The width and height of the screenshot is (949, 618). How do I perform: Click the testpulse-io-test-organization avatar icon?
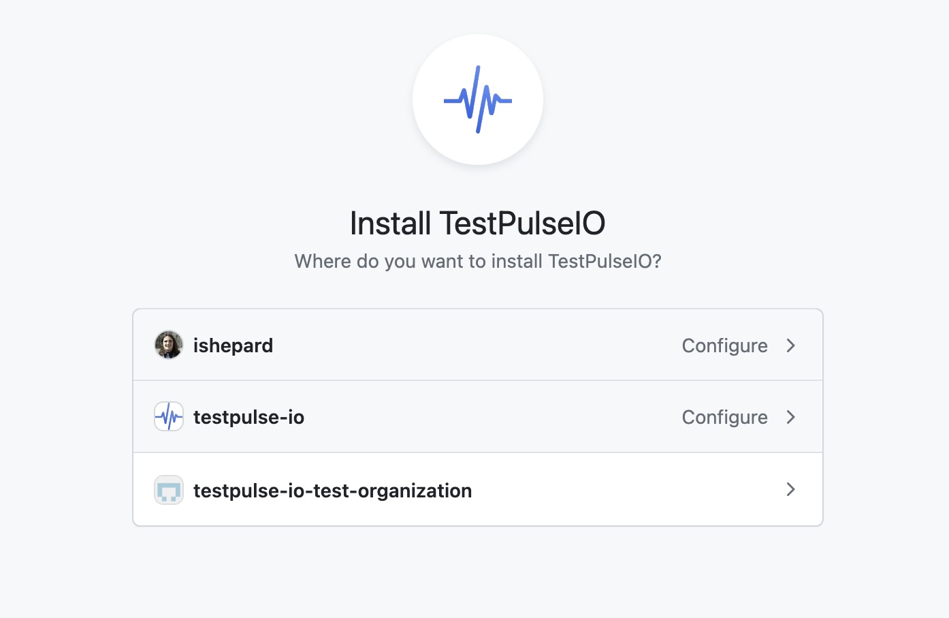pos(169,490)
